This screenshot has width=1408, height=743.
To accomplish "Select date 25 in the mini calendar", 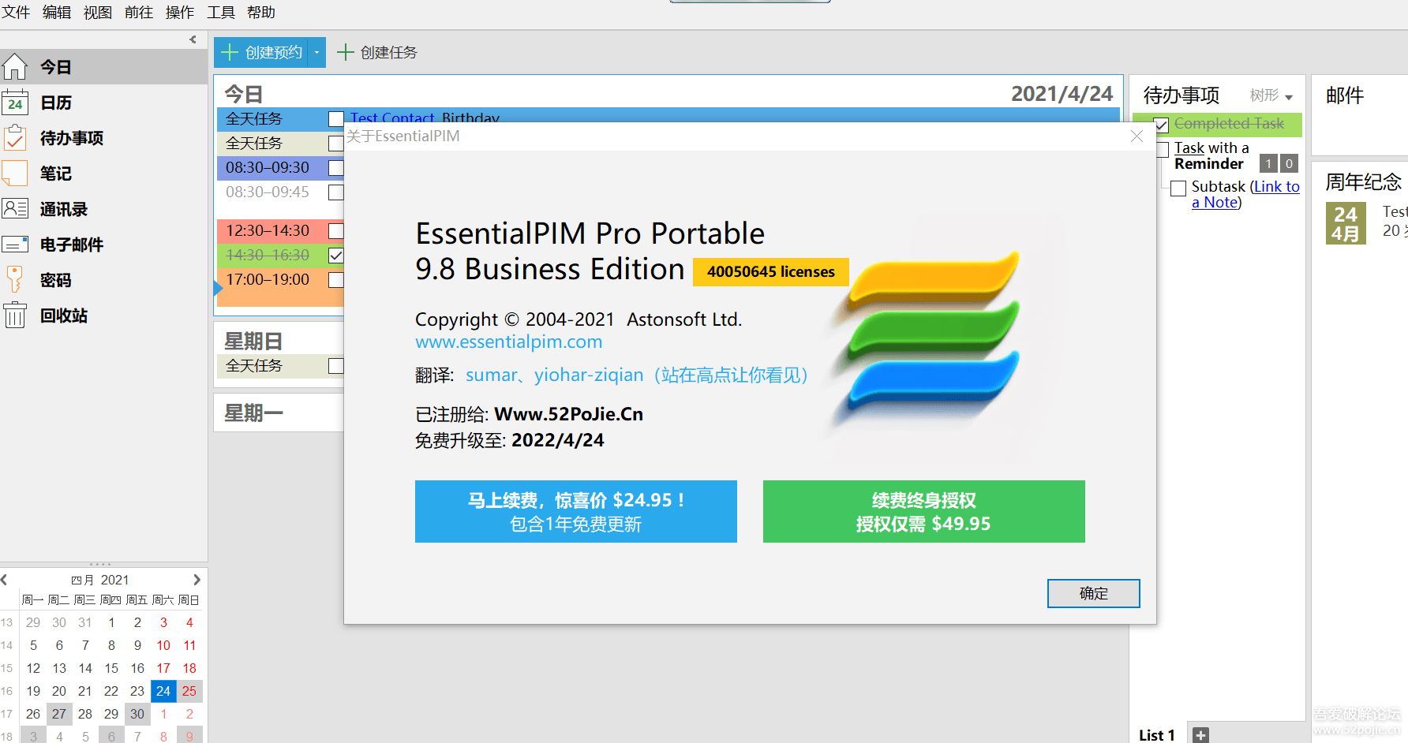I will 189,691.
